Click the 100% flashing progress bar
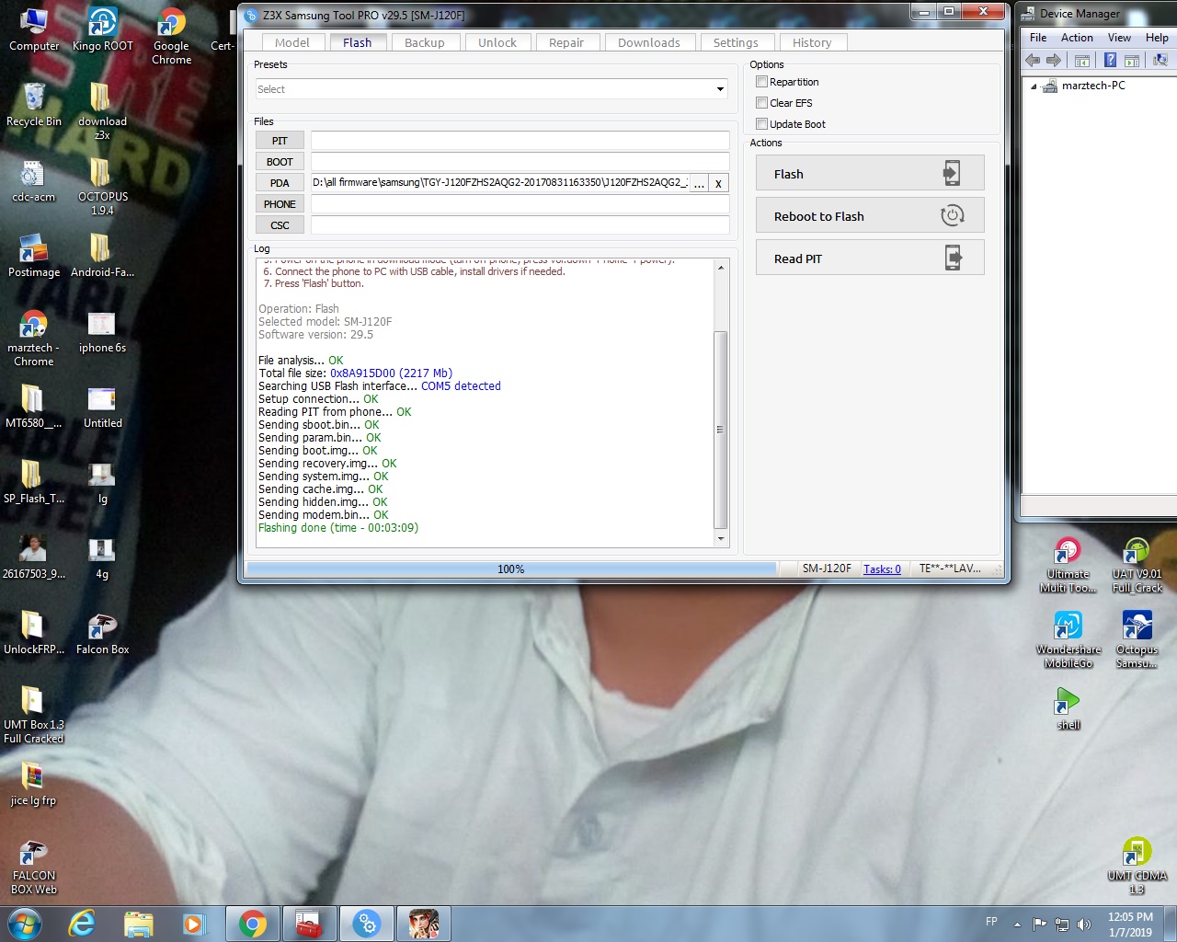Image resolution: width=1177 pixels, height=942 pixels. click(x=511, y=569)
